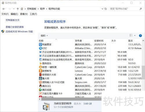Click the 控制面板 breadcrumb segment
The height and width of the screenshot is (112, 145).
click(x=32, y=9)
